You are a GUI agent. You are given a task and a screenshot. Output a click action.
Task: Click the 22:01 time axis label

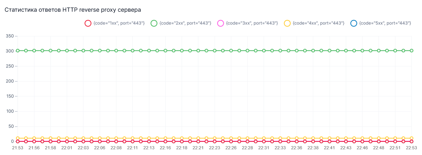click(67, 148)
